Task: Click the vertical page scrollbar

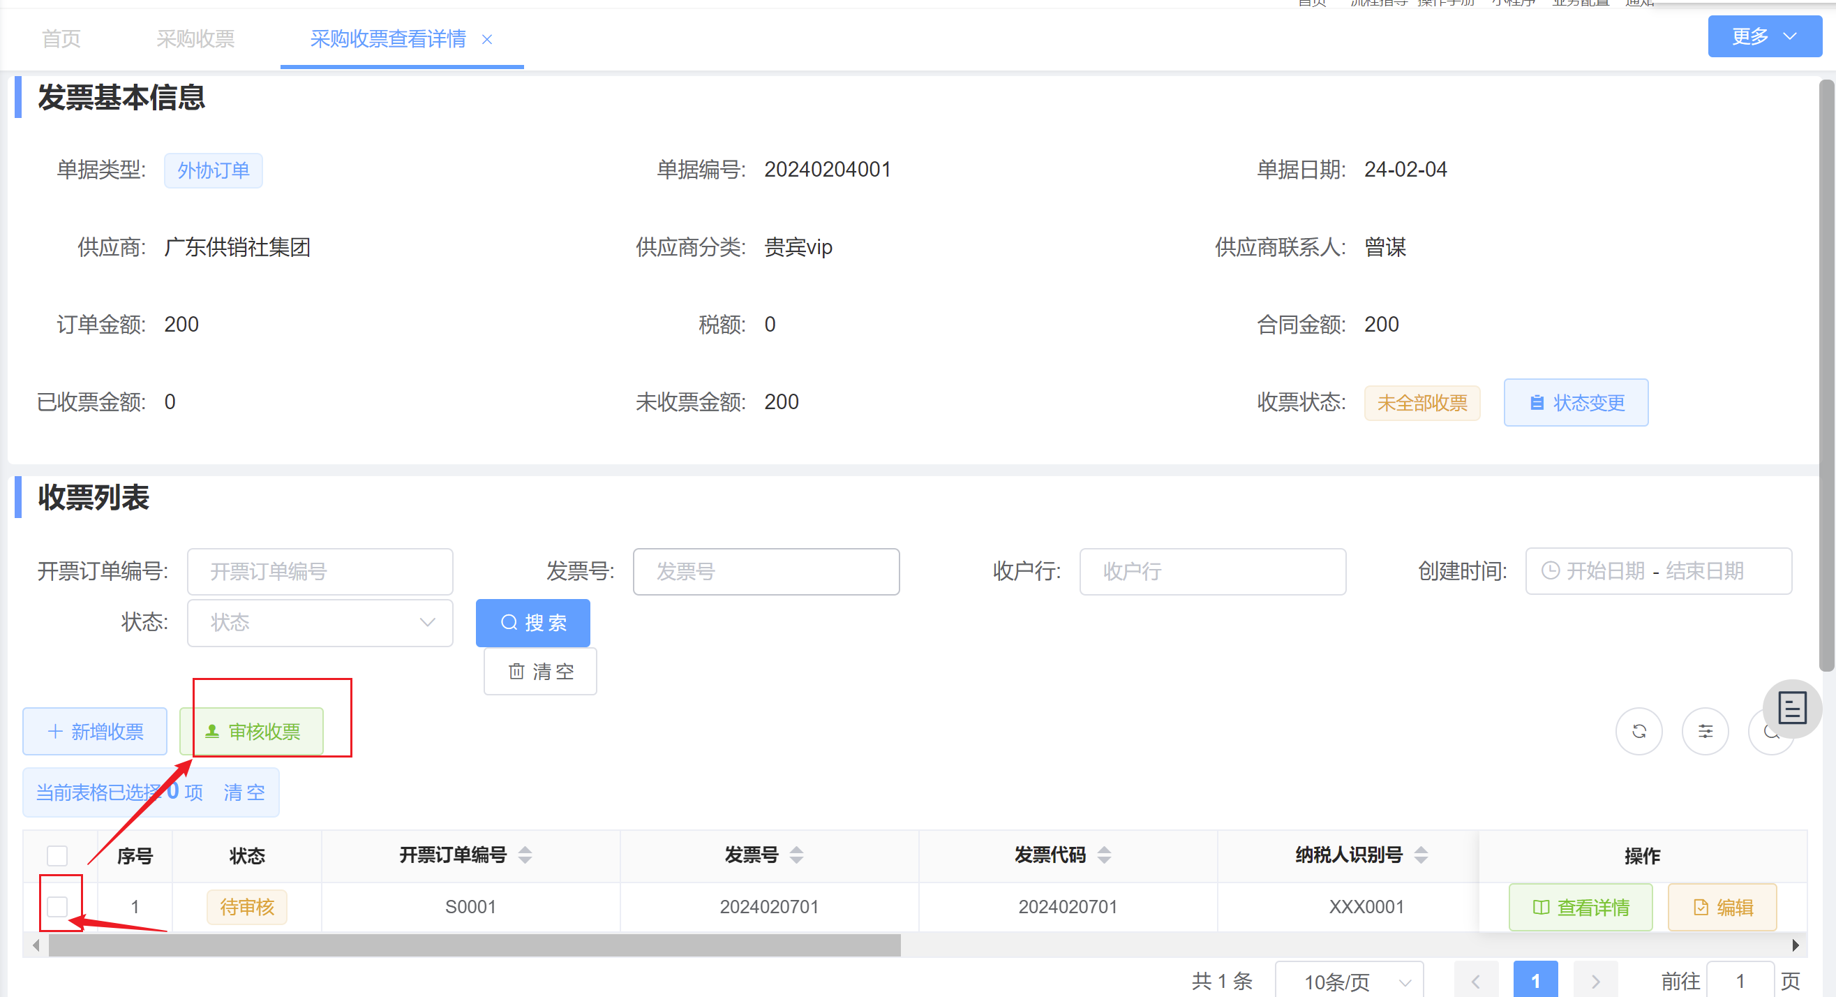Action: 1826,376
